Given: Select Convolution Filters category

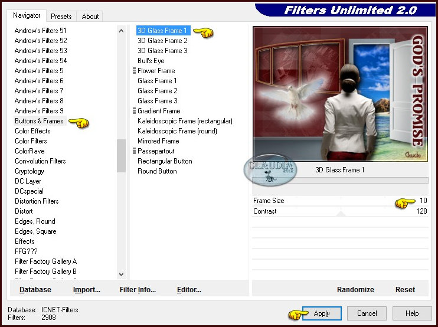Looking at the screenshot, I should coord(40,161).
